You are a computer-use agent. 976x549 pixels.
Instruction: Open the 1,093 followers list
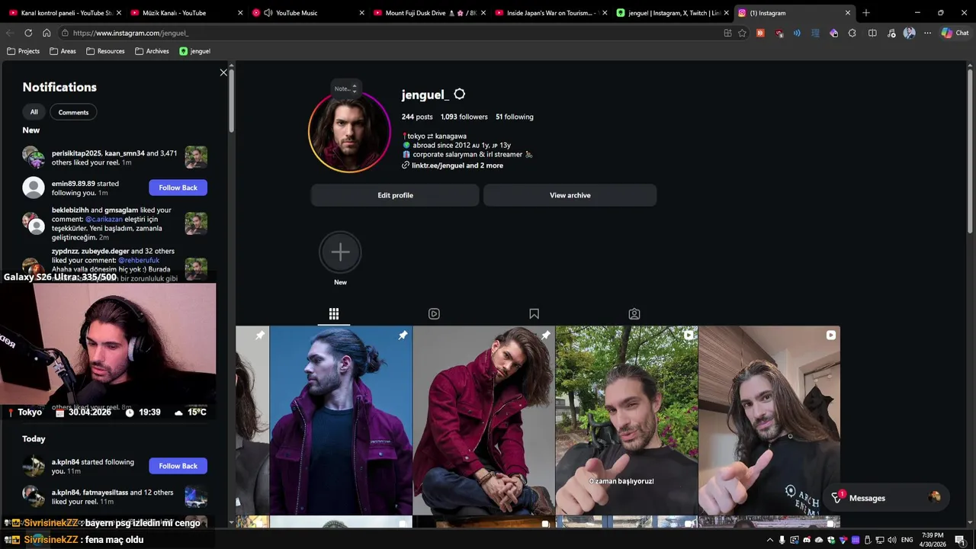click(464, 117)
